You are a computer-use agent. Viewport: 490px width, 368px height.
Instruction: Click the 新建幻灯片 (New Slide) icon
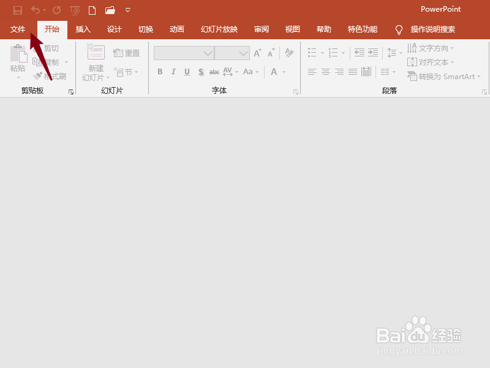click(x=96, y=52)
